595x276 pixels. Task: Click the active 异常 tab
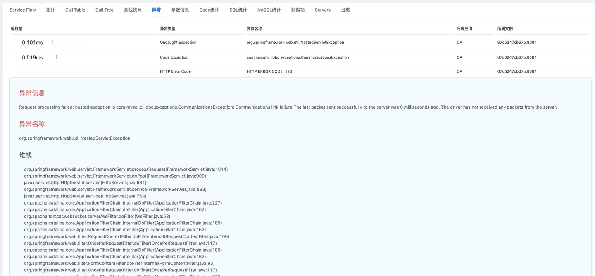pyautogui.click(x=156, y=10)
